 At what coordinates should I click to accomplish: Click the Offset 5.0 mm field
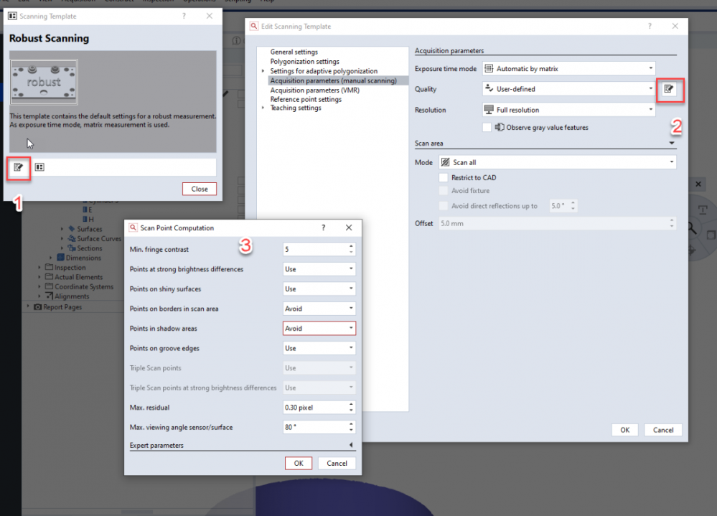(558, 223)
